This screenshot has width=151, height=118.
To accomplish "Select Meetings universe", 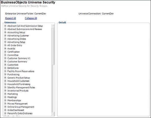I will [12, 97].
